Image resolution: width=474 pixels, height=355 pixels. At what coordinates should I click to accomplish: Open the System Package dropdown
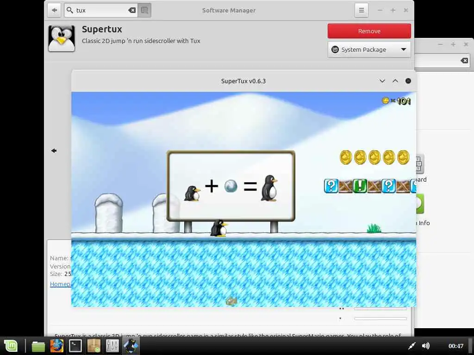click(369, 49)
